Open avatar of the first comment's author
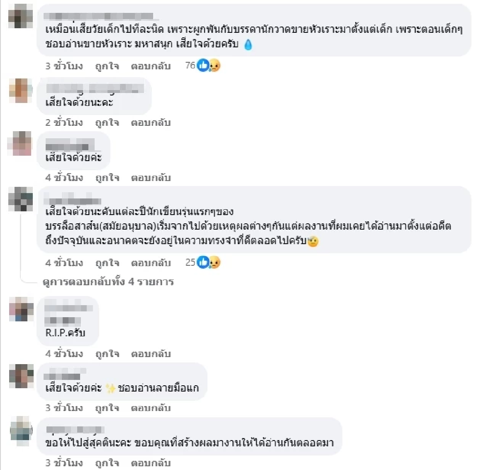The height and width of the screenshot is (470, 498). coord(21,16)
